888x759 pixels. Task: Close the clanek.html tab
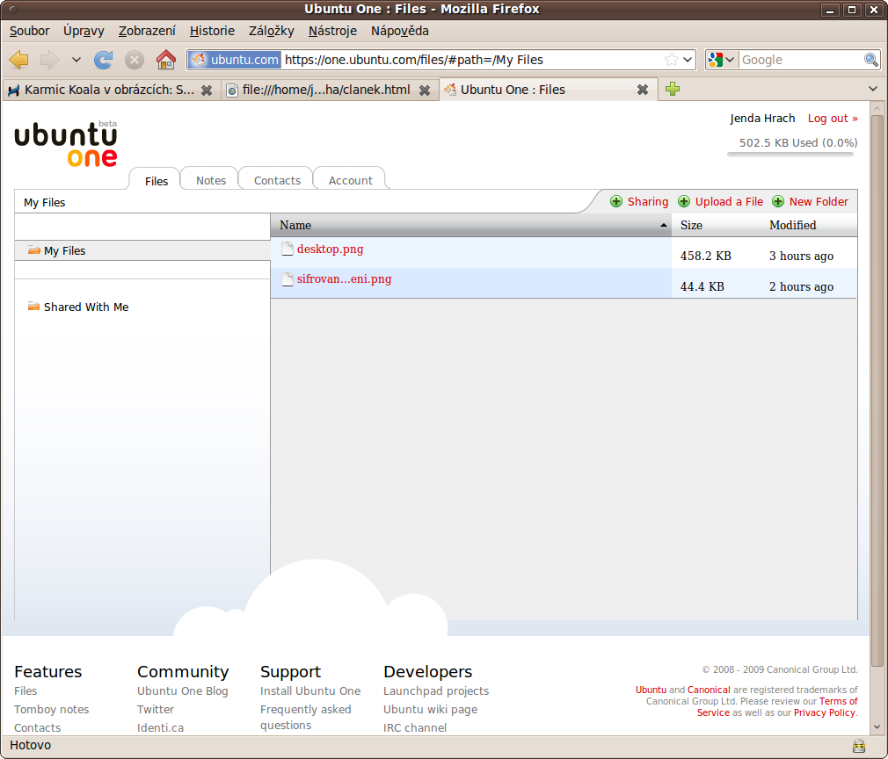click(424, 90)
